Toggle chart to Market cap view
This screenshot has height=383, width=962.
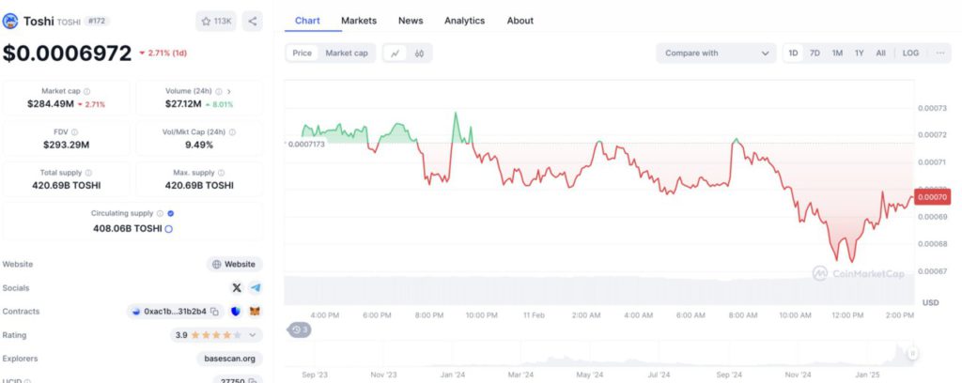pos(346,54)
